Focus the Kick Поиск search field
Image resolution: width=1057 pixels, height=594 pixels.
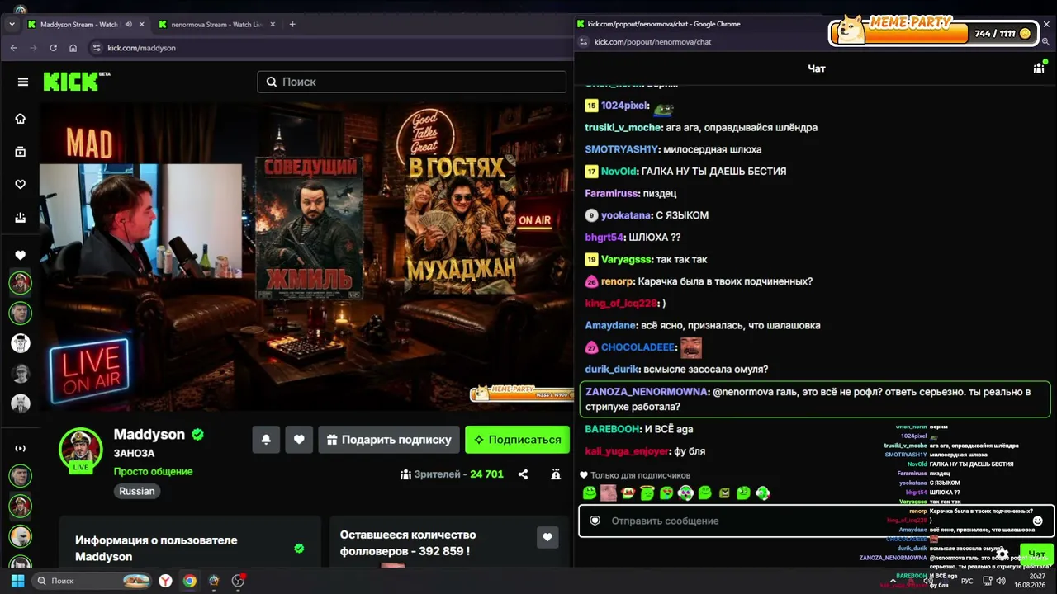pos(411,82)
